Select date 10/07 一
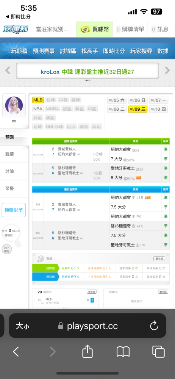Viewport: 175px width, 379px height. (x=159, y=100)
